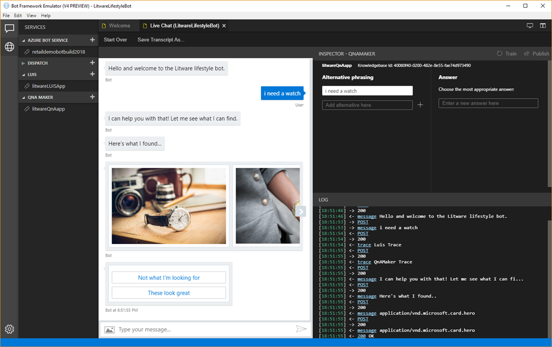Click the 'Type your message...' input box
This screenshot has height=347, width=552.
(x=205, y=329)
